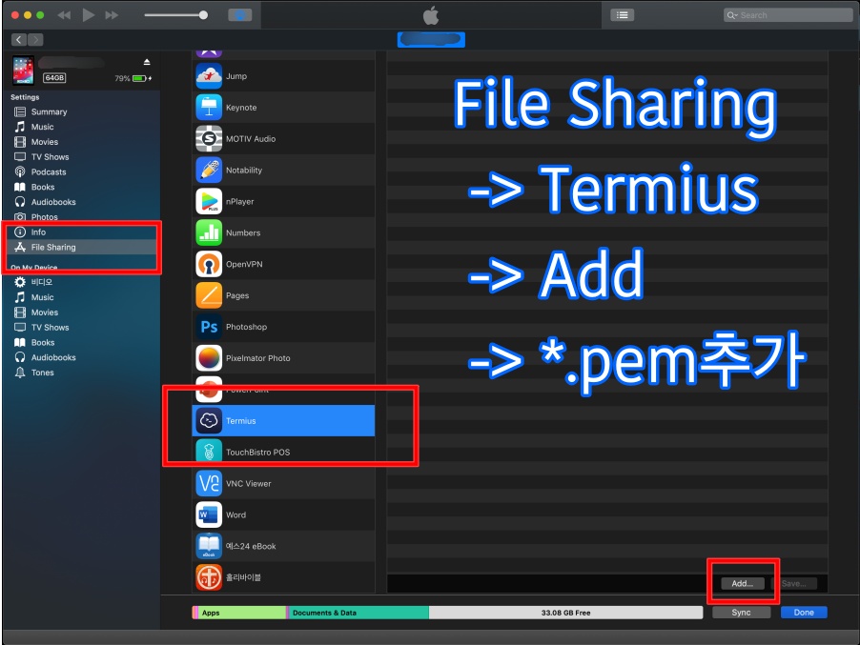Click the Documents & Data storage segment

click(x=358, y=613)
